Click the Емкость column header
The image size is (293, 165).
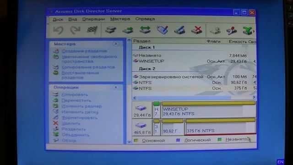point(238,42)
